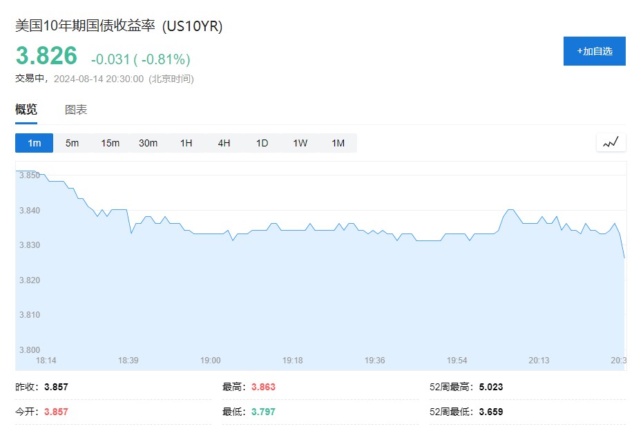Image resolution: width=643 pixels, height=440 pixels.
Task: Set chart interval to 1H
Action: tap(186, 143)
